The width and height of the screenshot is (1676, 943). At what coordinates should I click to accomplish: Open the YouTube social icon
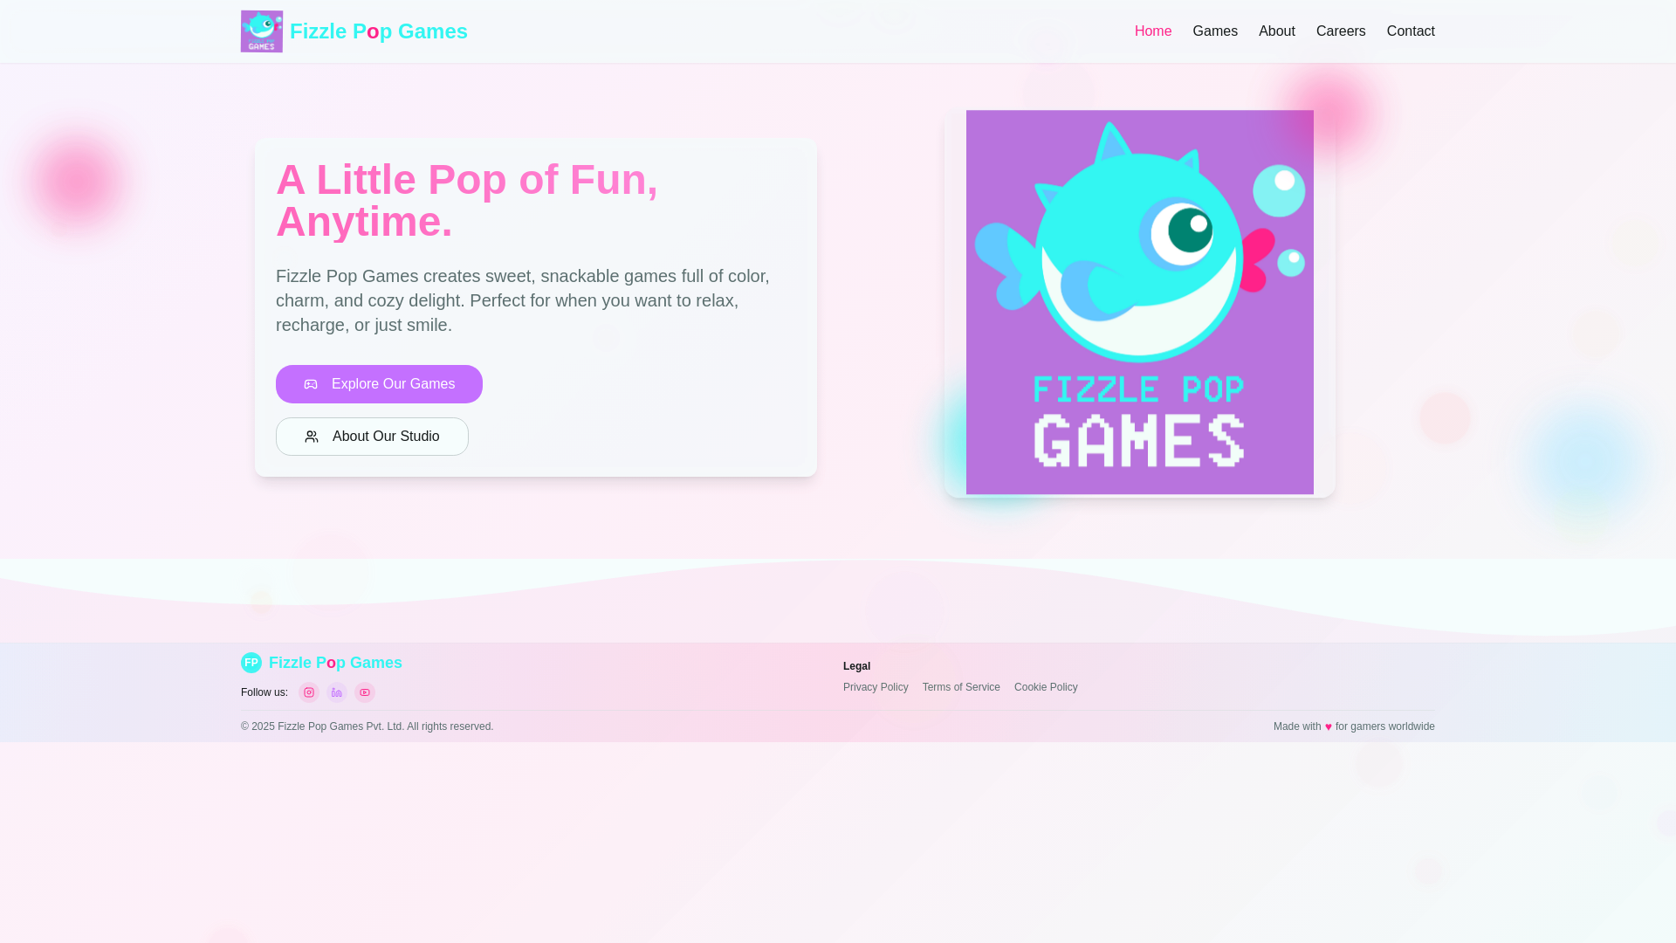click(364, 692)
